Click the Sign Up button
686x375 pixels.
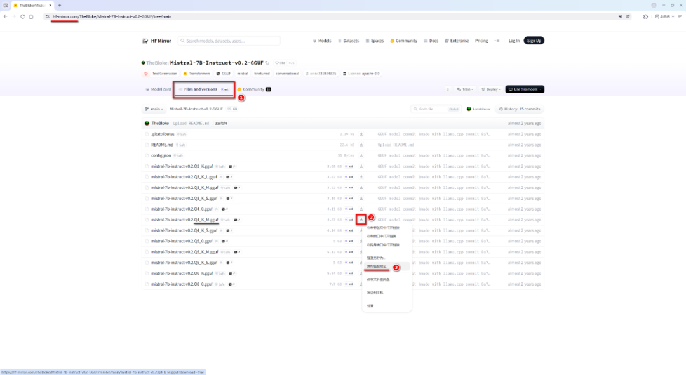click(534, 41)
